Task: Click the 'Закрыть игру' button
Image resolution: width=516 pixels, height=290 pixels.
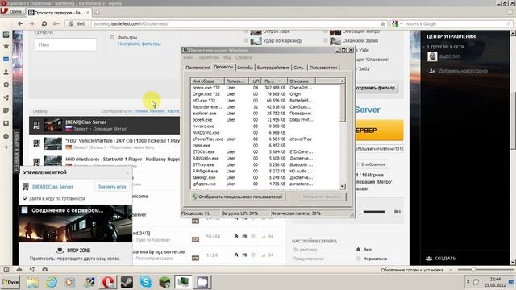Action: coord(112,187)
